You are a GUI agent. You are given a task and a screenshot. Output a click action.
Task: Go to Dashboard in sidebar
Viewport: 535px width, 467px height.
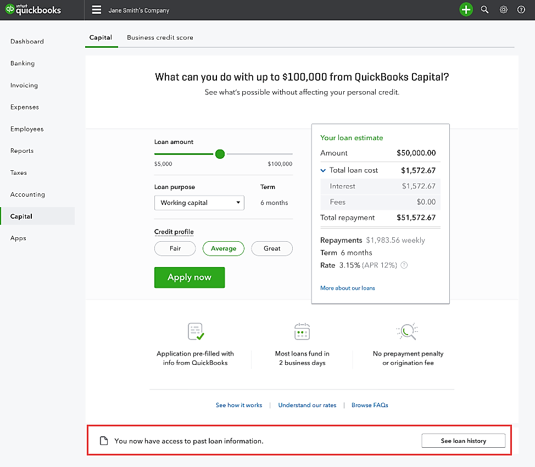pyautogui.click(x=27, y=41)
